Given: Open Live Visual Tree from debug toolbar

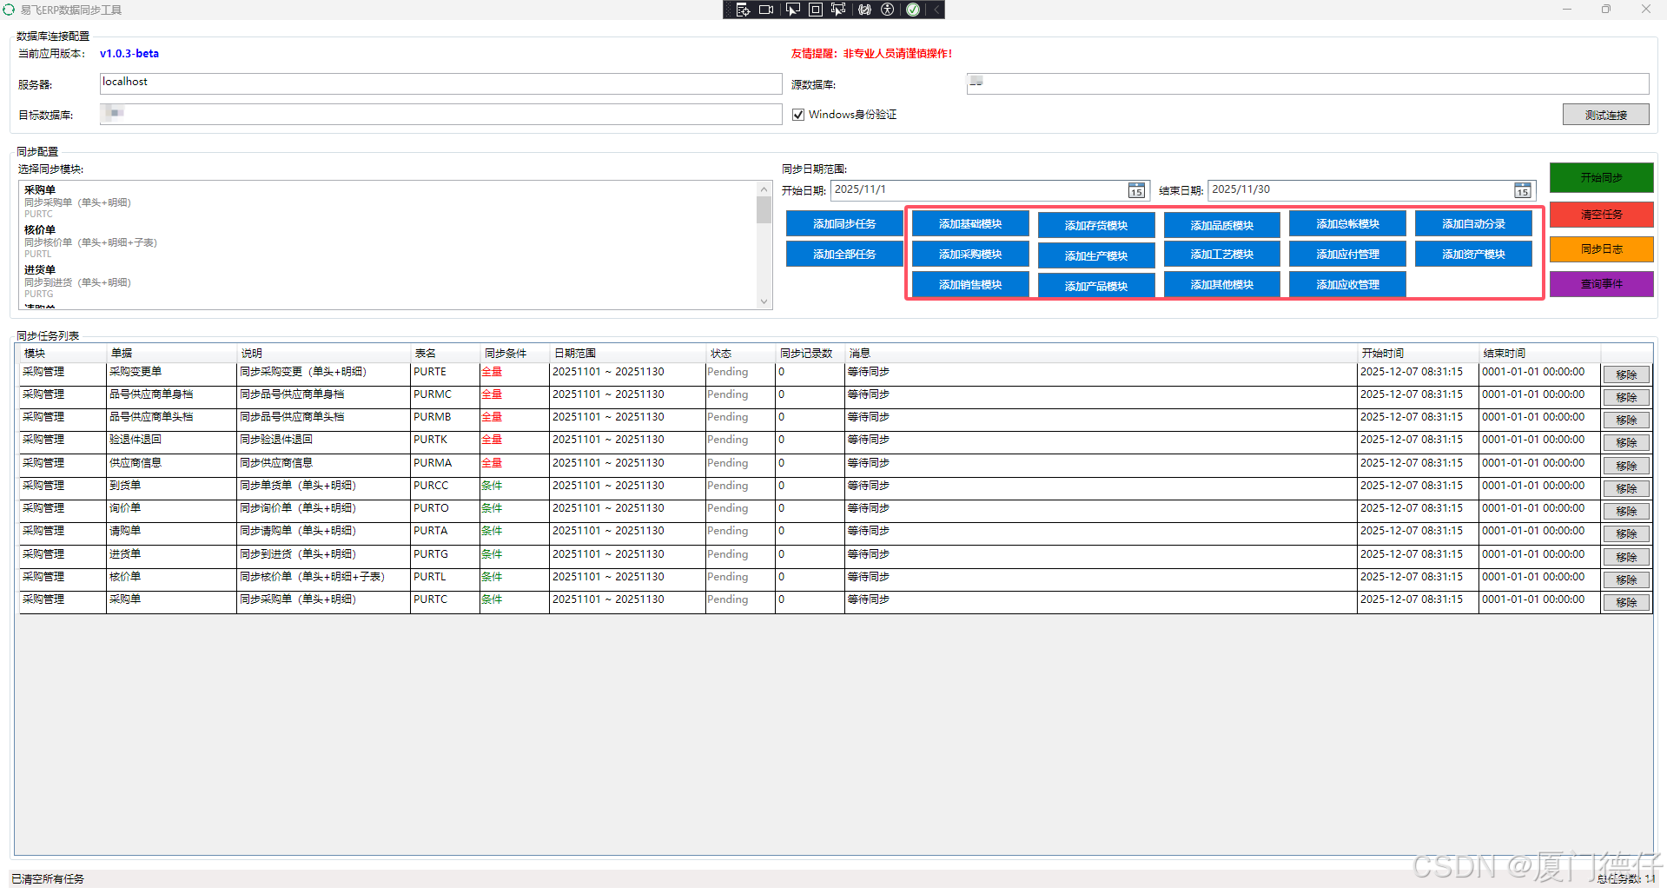Looking at the screenshot, I should coord(743,10).
